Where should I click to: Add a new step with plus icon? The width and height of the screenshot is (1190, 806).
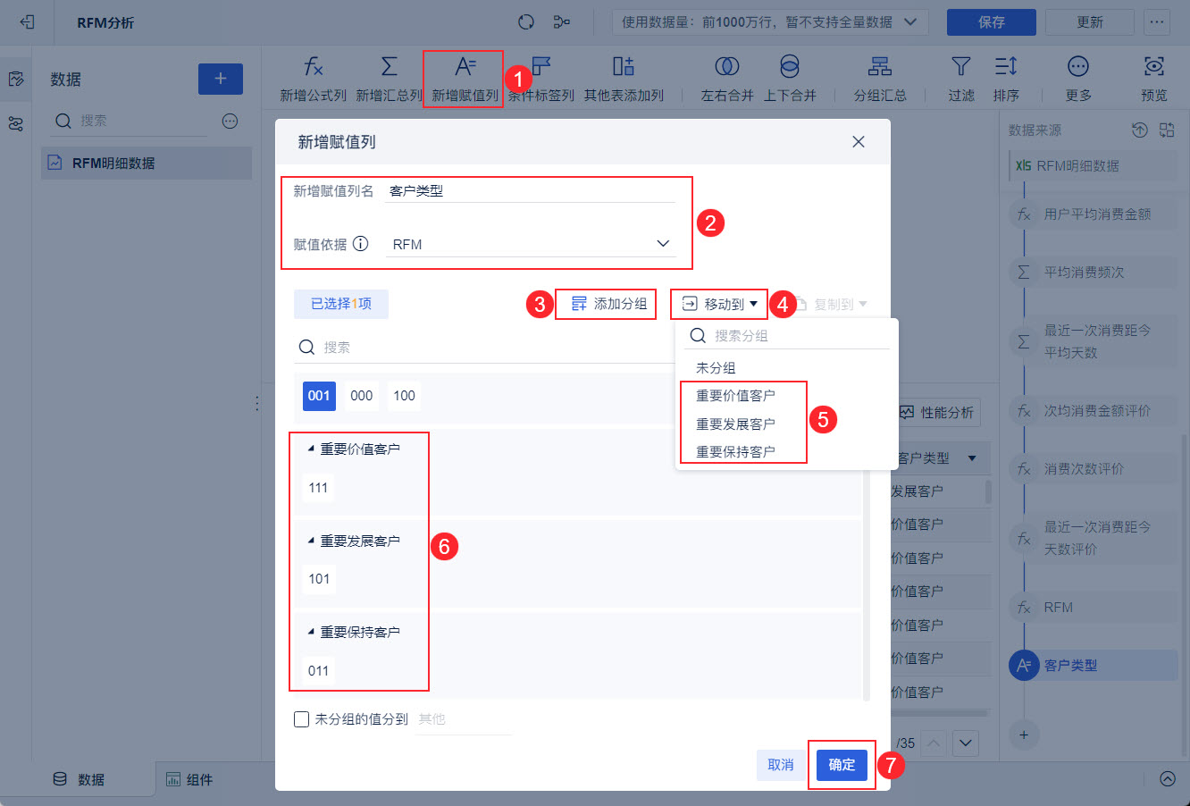click(x=1024, y=735)
